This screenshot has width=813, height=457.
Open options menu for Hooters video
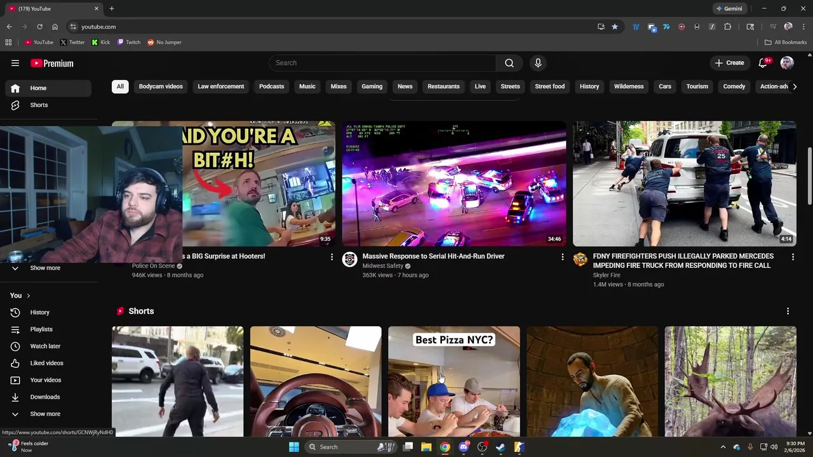332,257
